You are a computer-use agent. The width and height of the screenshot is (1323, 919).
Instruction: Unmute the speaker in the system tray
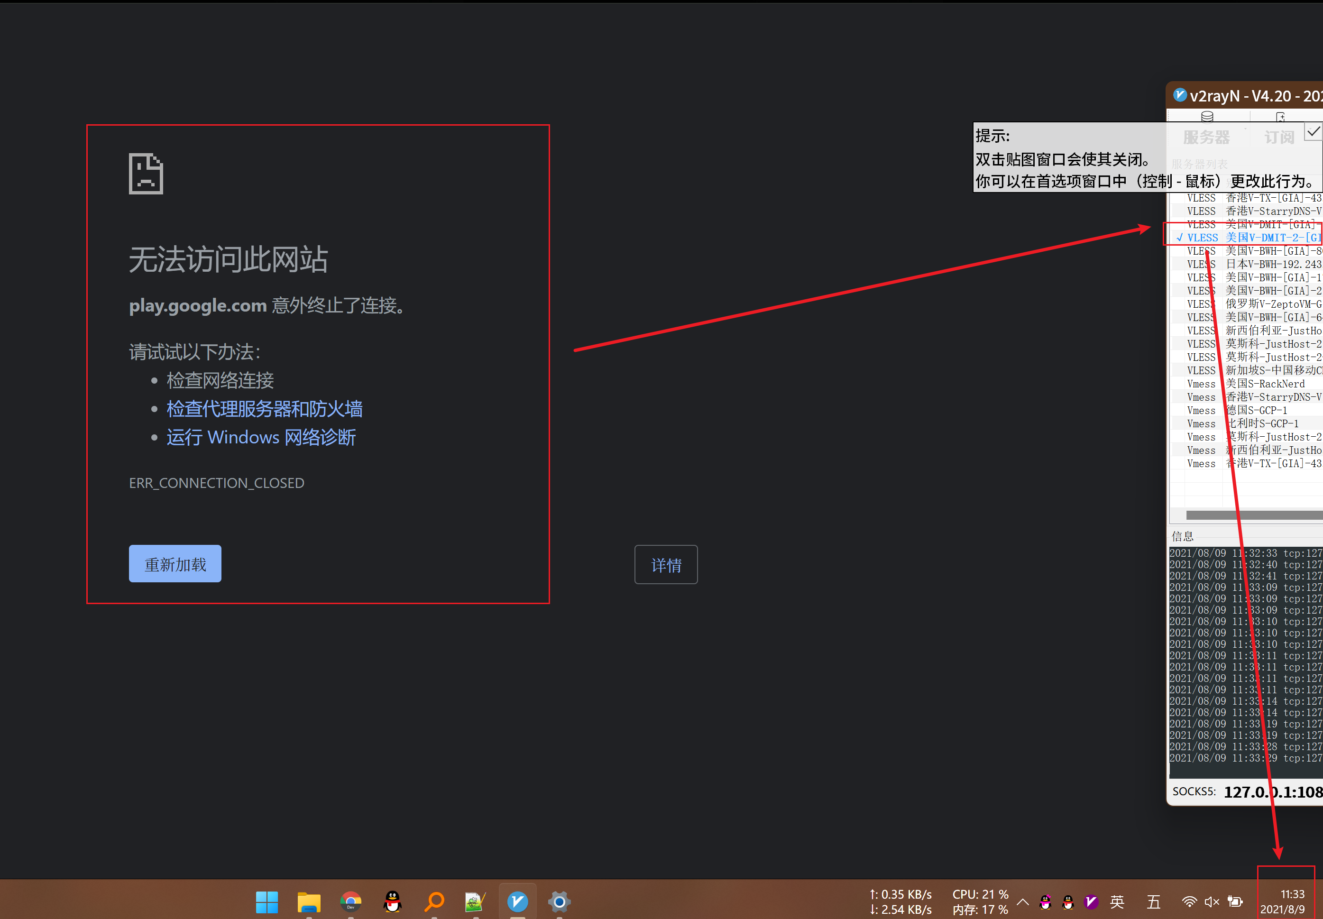click(1213, 902)
